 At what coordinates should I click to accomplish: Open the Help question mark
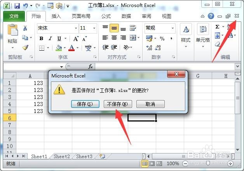point(211,16)
